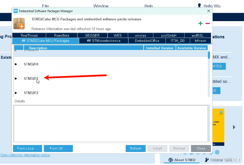The width and height of the screenshot is (244, 165).
Task: Click the Install button
Action: click(x=157, y=148)
